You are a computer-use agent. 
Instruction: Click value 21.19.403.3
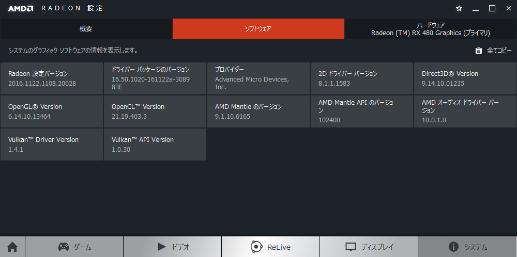click(129, 117)
